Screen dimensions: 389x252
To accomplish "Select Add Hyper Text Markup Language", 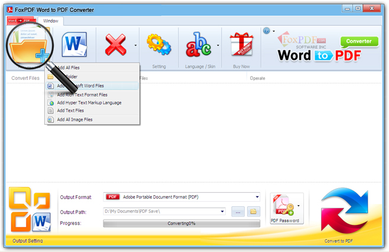I will tap(92, 103).
